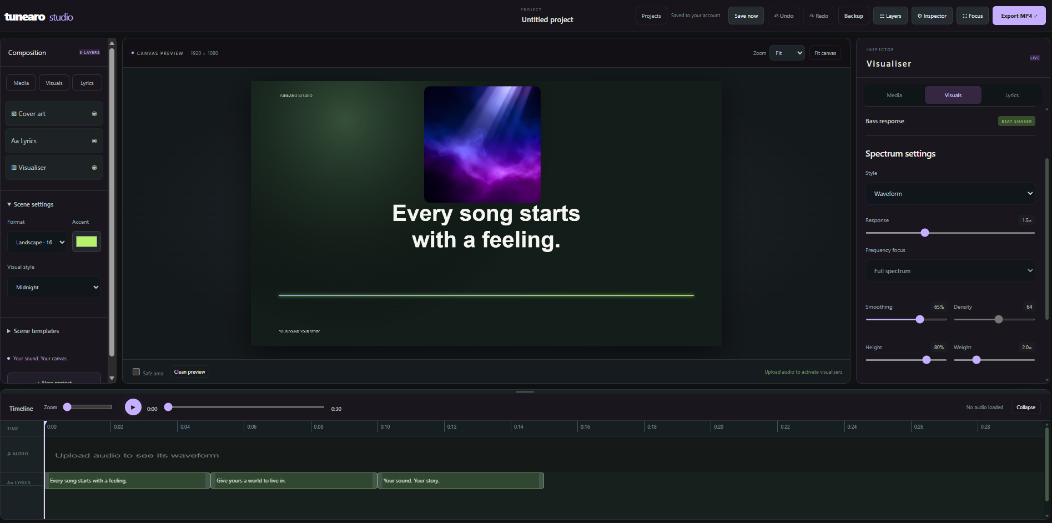Toggle the Inspector panel button
Screen dimensions: 1052x523
tap(932, 16)
